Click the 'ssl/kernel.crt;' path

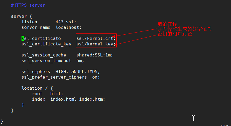click(96, 38)
